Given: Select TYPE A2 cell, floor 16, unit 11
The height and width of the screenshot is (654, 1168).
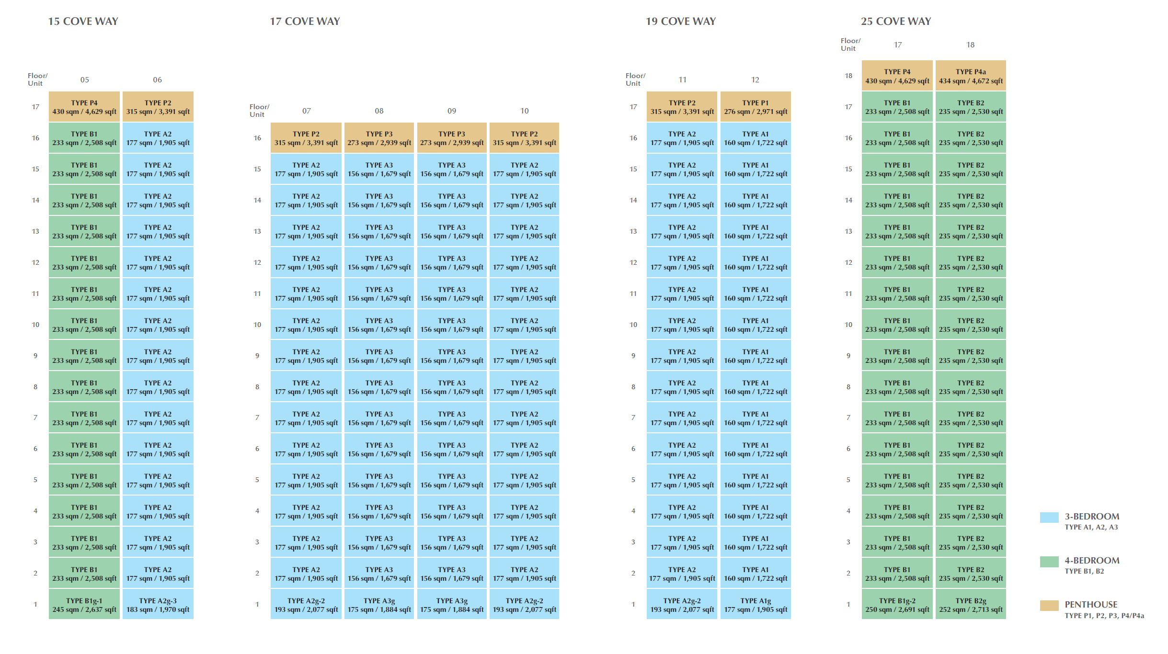Looking at the screenshot, I should pyautogui.click(x=682, y=138).
